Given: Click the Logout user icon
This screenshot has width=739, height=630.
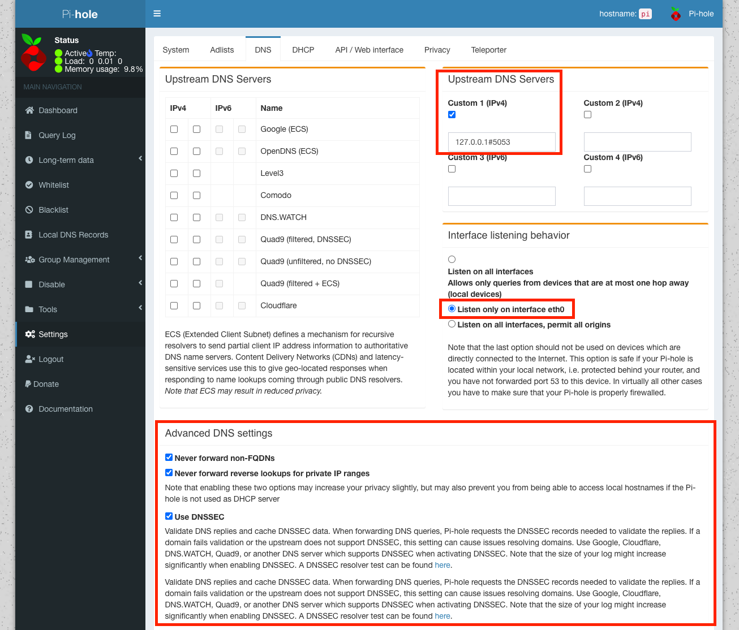Looking at the screenshot, I should [30, 359].
